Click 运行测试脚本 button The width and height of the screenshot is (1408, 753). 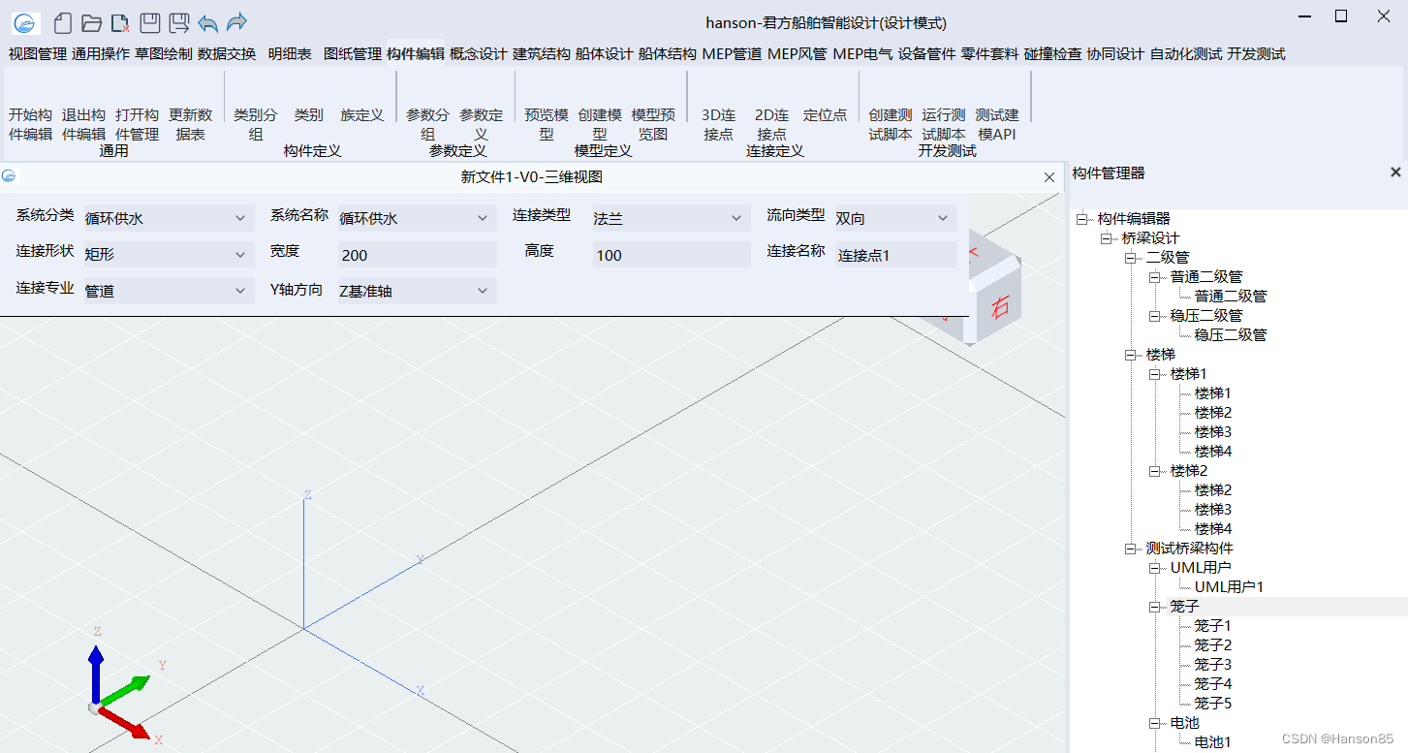[x=944, y=124]
